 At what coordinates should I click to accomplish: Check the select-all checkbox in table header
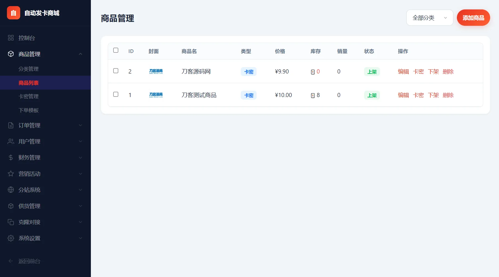[116, 50]
